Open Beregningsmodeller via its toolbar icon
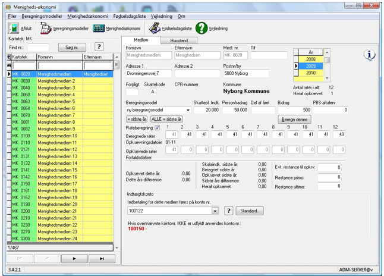This screenshot has height=276, width=384. (46, 28)
